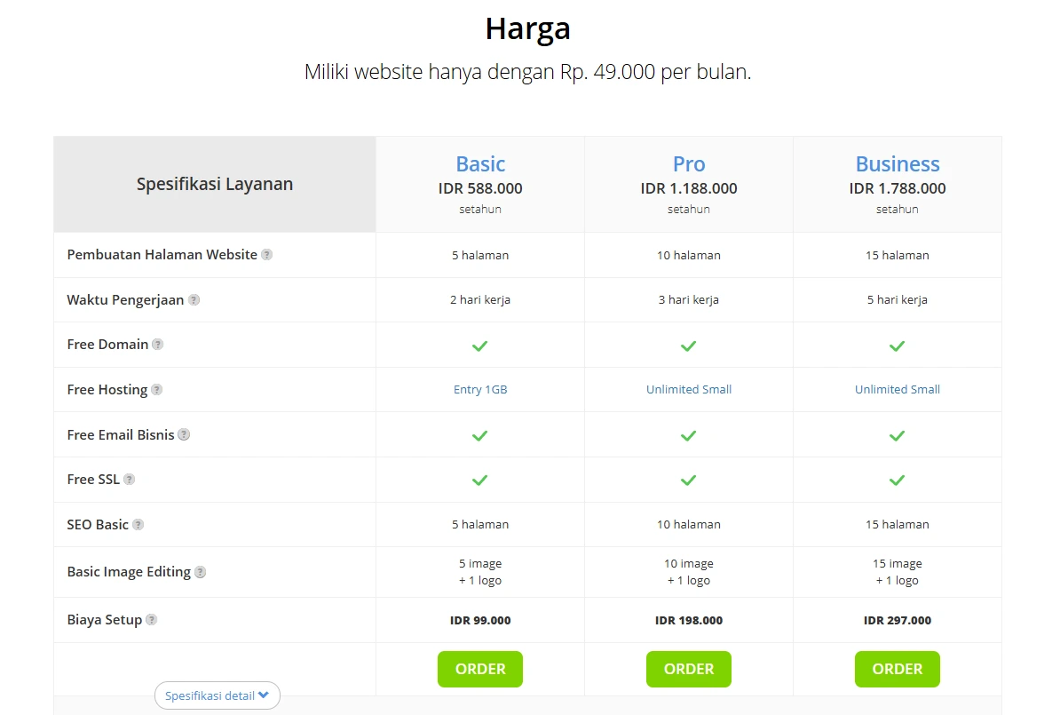Click Free SSL checkmark in Basic column
The height and width of the screenshot is (715, 1060).
point(480,481)
